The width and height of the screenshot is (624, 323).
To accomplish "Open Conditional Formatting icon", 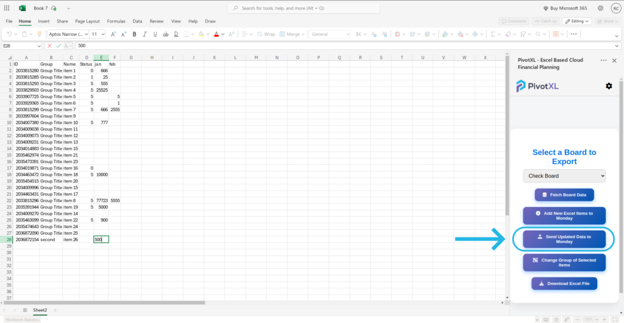I will [397, 34].
